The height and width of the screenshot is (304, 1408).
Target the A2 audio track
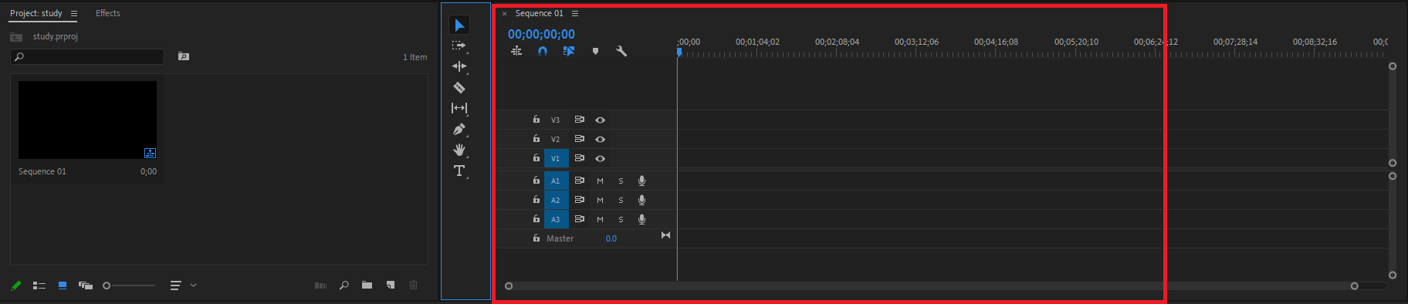click(x=556, y=200)
